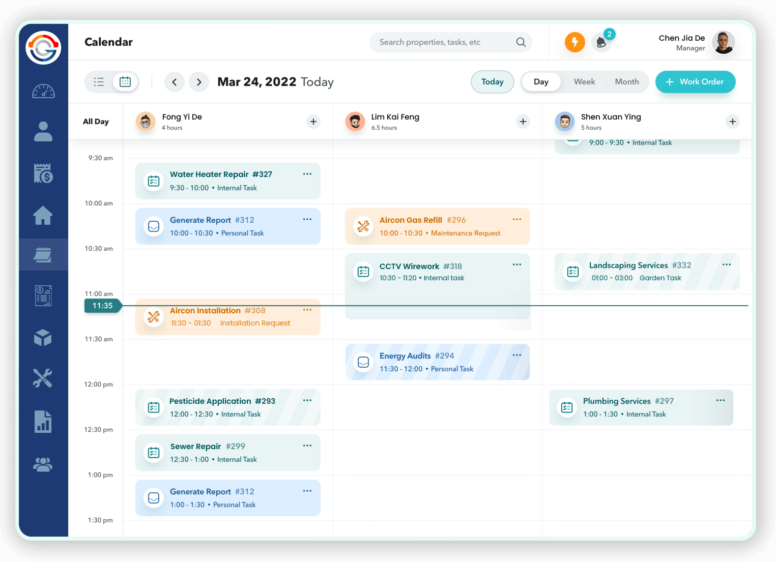
Task: Open options menu for Landscaping Services #332
Action: (727, 264)
